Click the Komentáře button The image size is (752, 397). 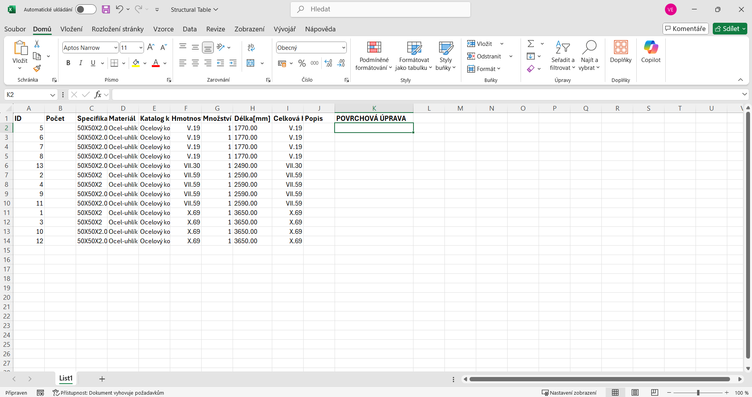[685, 29]
